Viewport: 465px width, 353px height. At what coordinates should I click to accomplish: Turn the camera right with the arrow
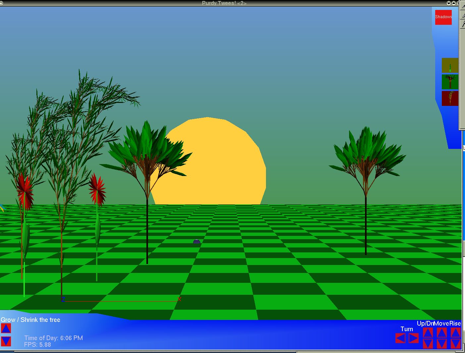414,338
